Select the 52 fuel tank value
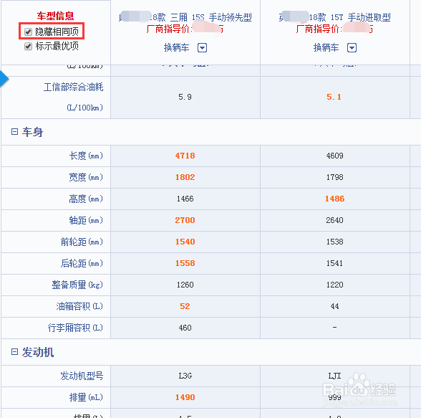Viewport: 421px width, 418px height. point(185,306)
